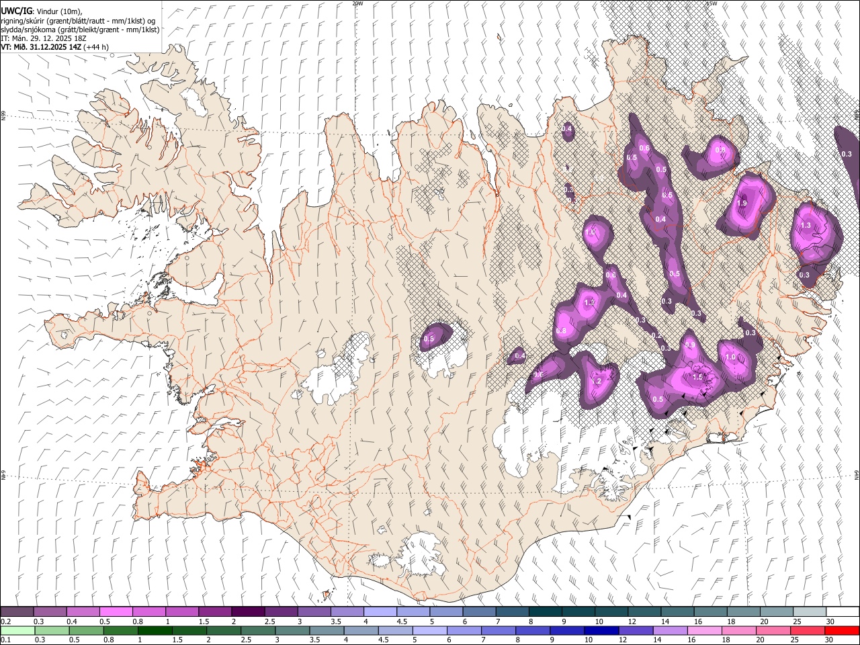
Task: Click the '0.2' label in the upper legend row
Action: (x=5, y=621)
